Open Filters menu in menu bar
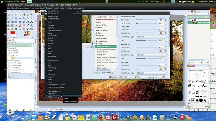This screenshot has width=216, height=121. (x=47, y=8)
